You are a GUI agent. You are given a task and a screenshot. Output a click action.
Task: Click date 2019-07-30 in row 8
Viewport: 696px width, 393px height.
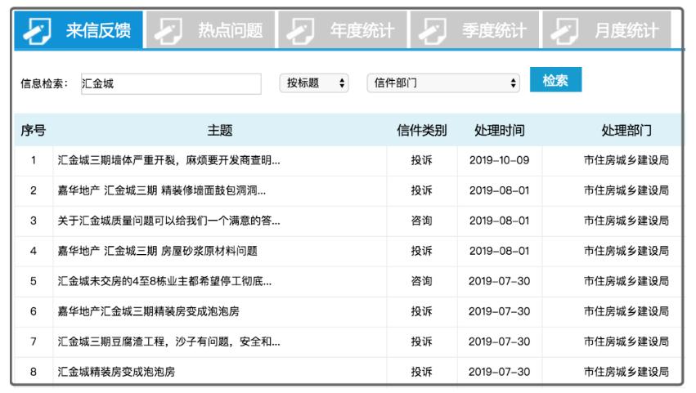coord(500,372)
